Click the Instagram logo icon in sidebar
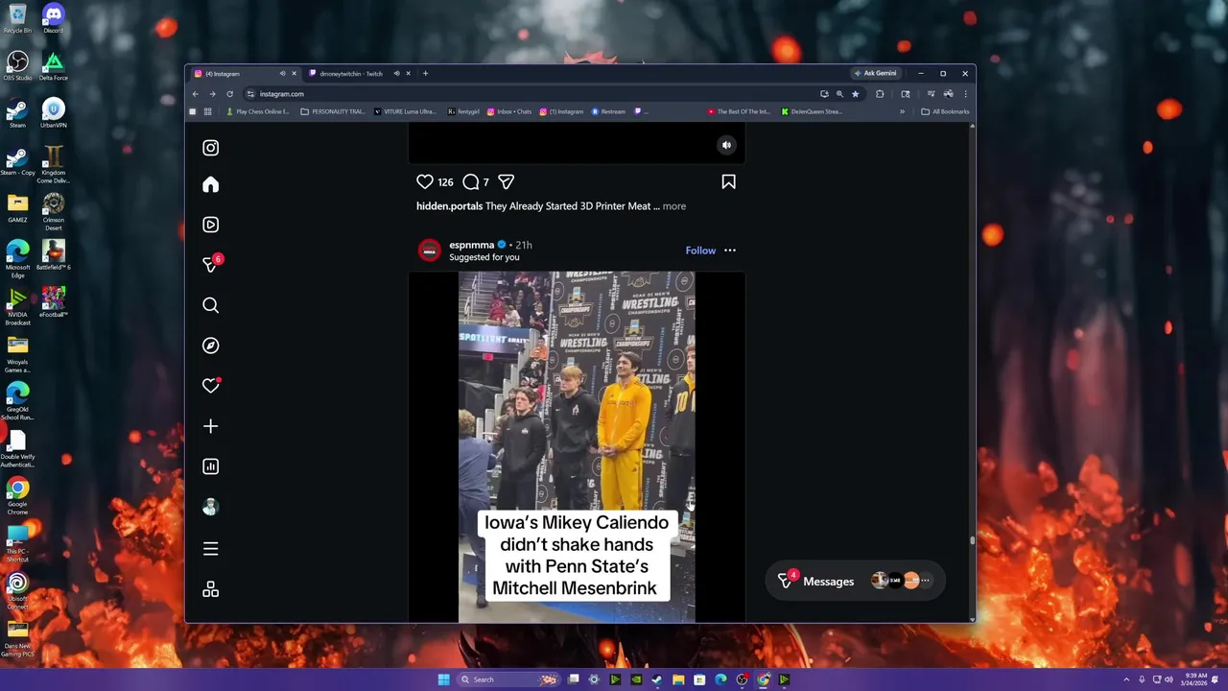 [x=210, y=148]
